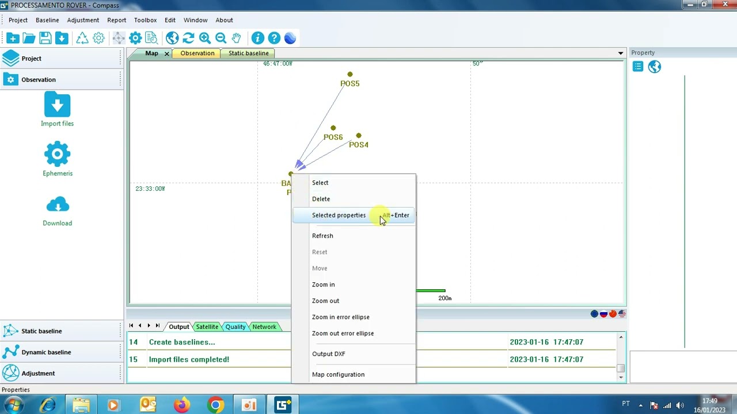Open Firefox from the taskbar

[182, 405]
